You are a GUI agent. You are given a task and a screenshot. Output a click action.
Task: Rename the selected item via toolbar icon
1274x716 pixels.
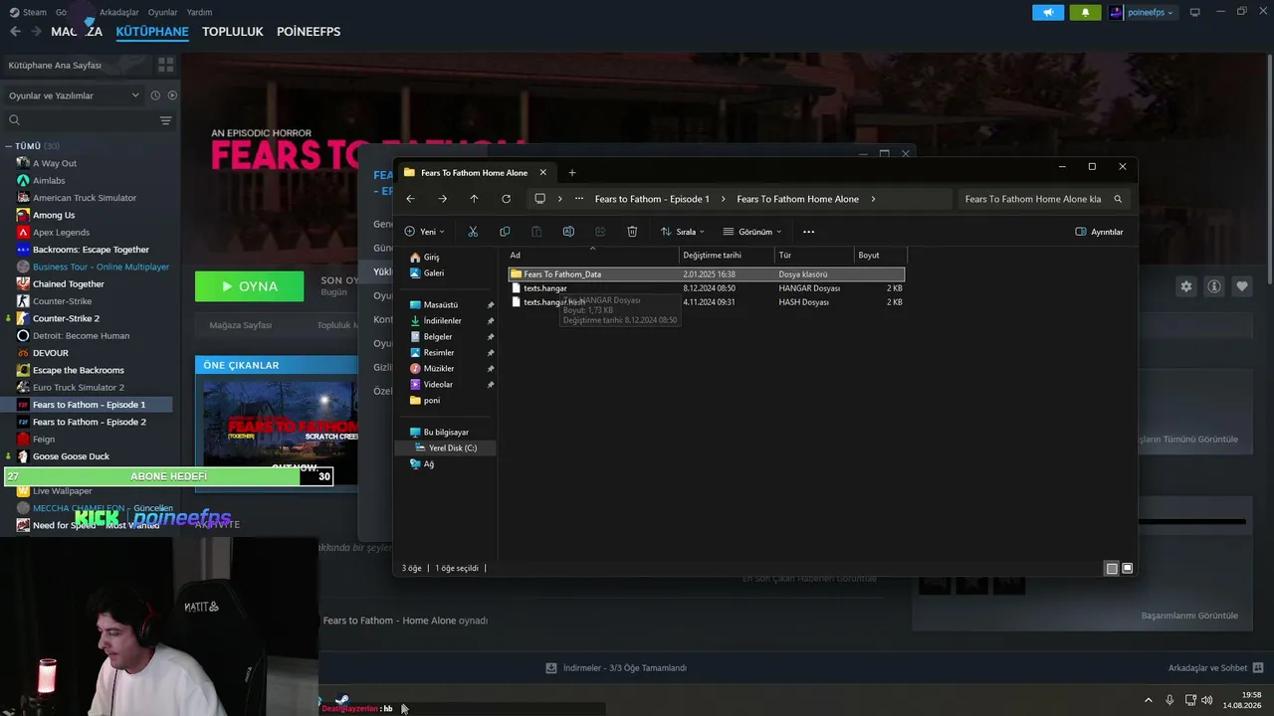point(568,232)
